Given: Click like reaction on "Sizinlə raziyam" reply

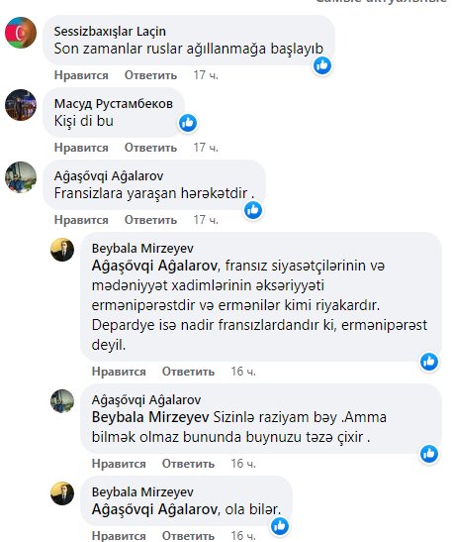Looking at the screenshot, I should tap(429, 454).
